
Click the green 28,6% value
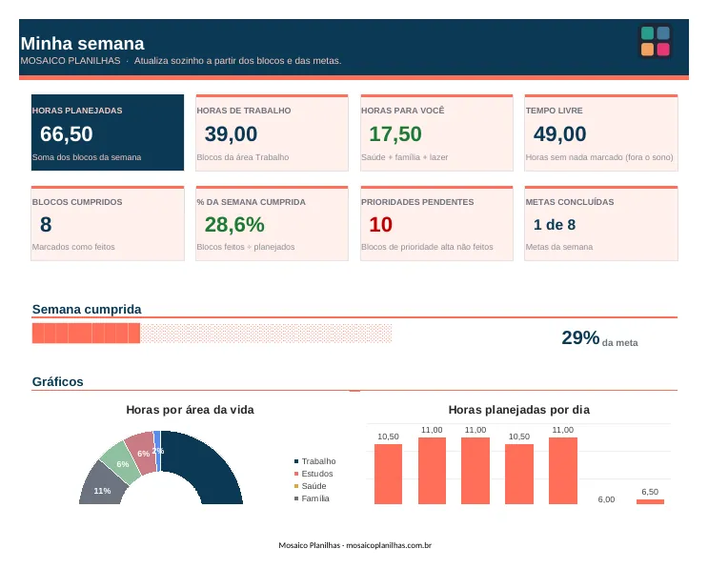coord(234,225)
